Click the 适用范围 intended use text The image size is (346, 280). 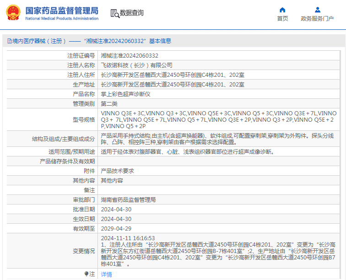point(187,152)
